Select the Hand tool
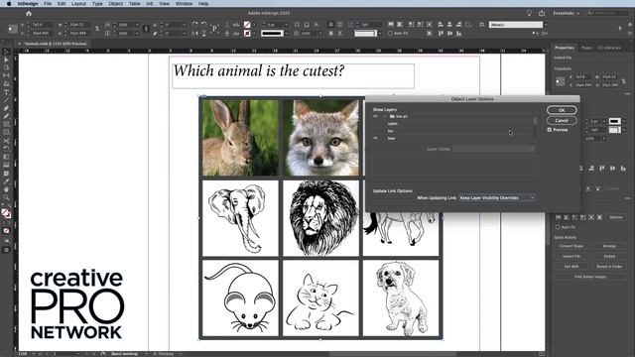The width and height of the screenshot is (635, 357). [6, 189]
